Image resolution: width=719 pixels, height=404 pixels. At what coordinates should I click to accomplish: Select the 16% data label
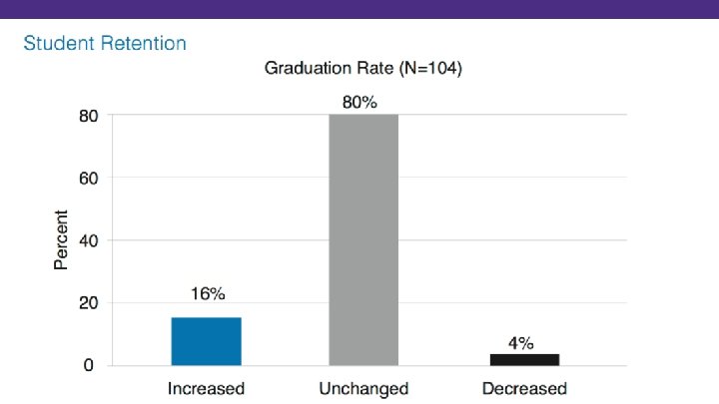pyautogui.click(x=208, y=293)
